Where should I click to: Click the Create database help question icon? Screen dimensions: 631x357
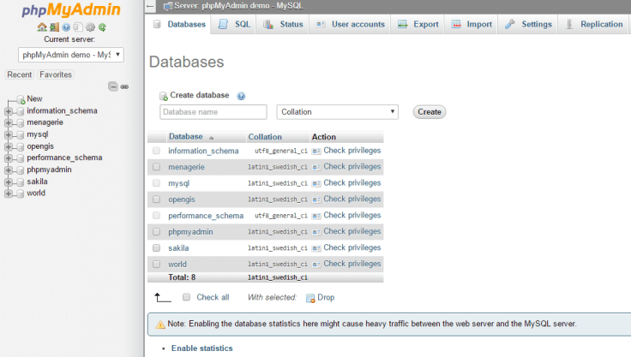coord(241,96)
